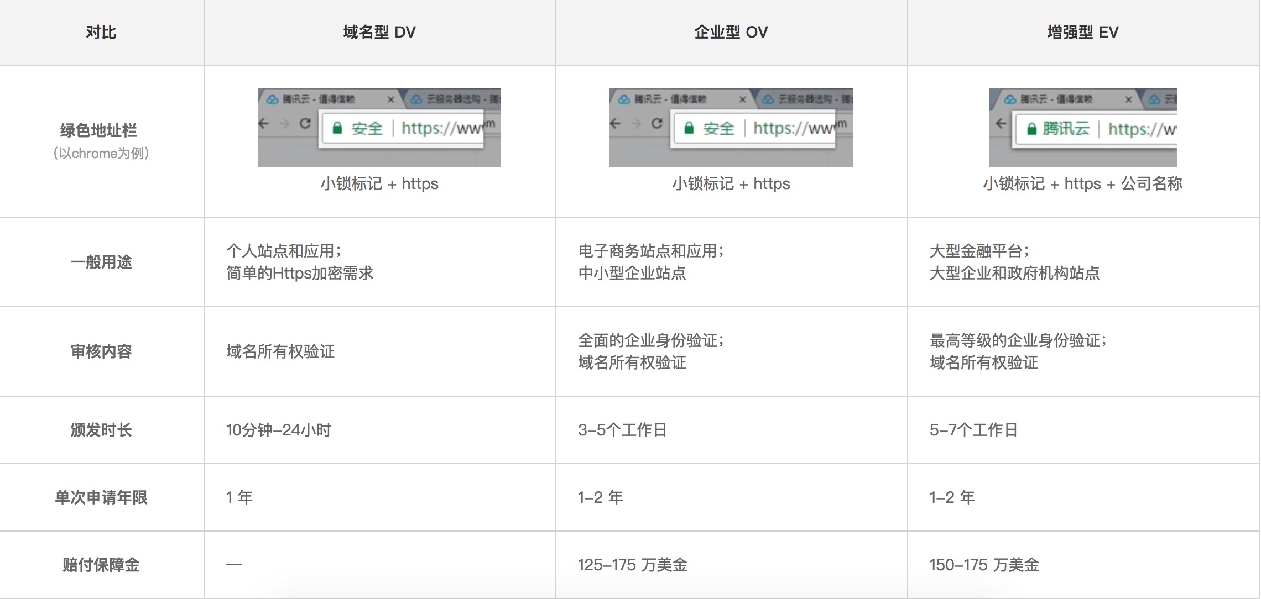Click the 增强型 EV column header
The width and height of the screenshot is (1261, 599).
click(x=1082, y=32)
